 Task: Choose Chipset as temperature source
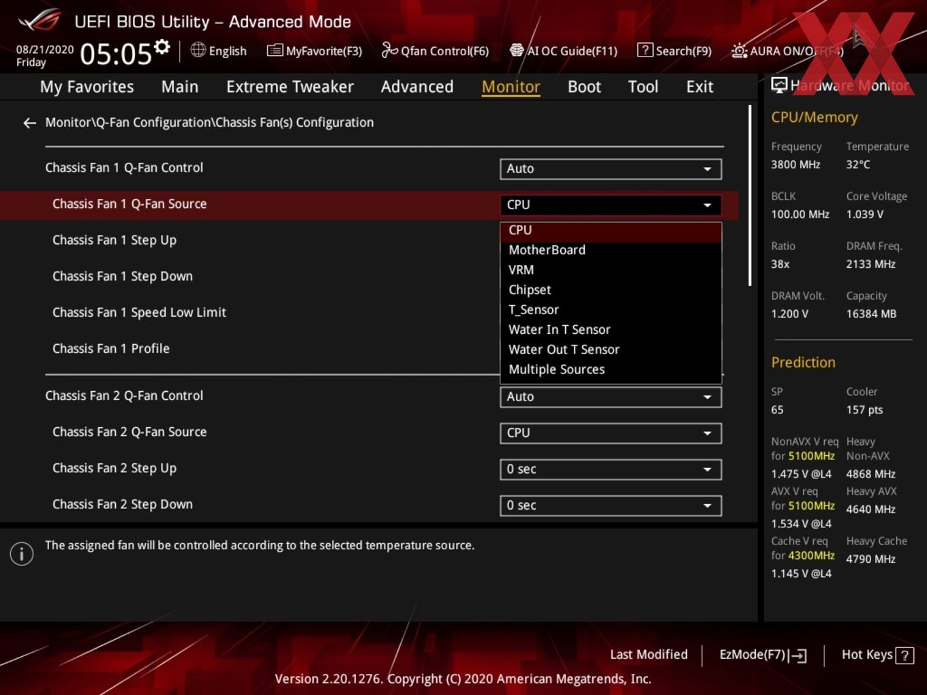611,290
